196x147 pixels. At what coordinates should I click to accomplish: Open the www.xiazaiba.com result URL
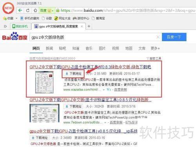point(82,90)
